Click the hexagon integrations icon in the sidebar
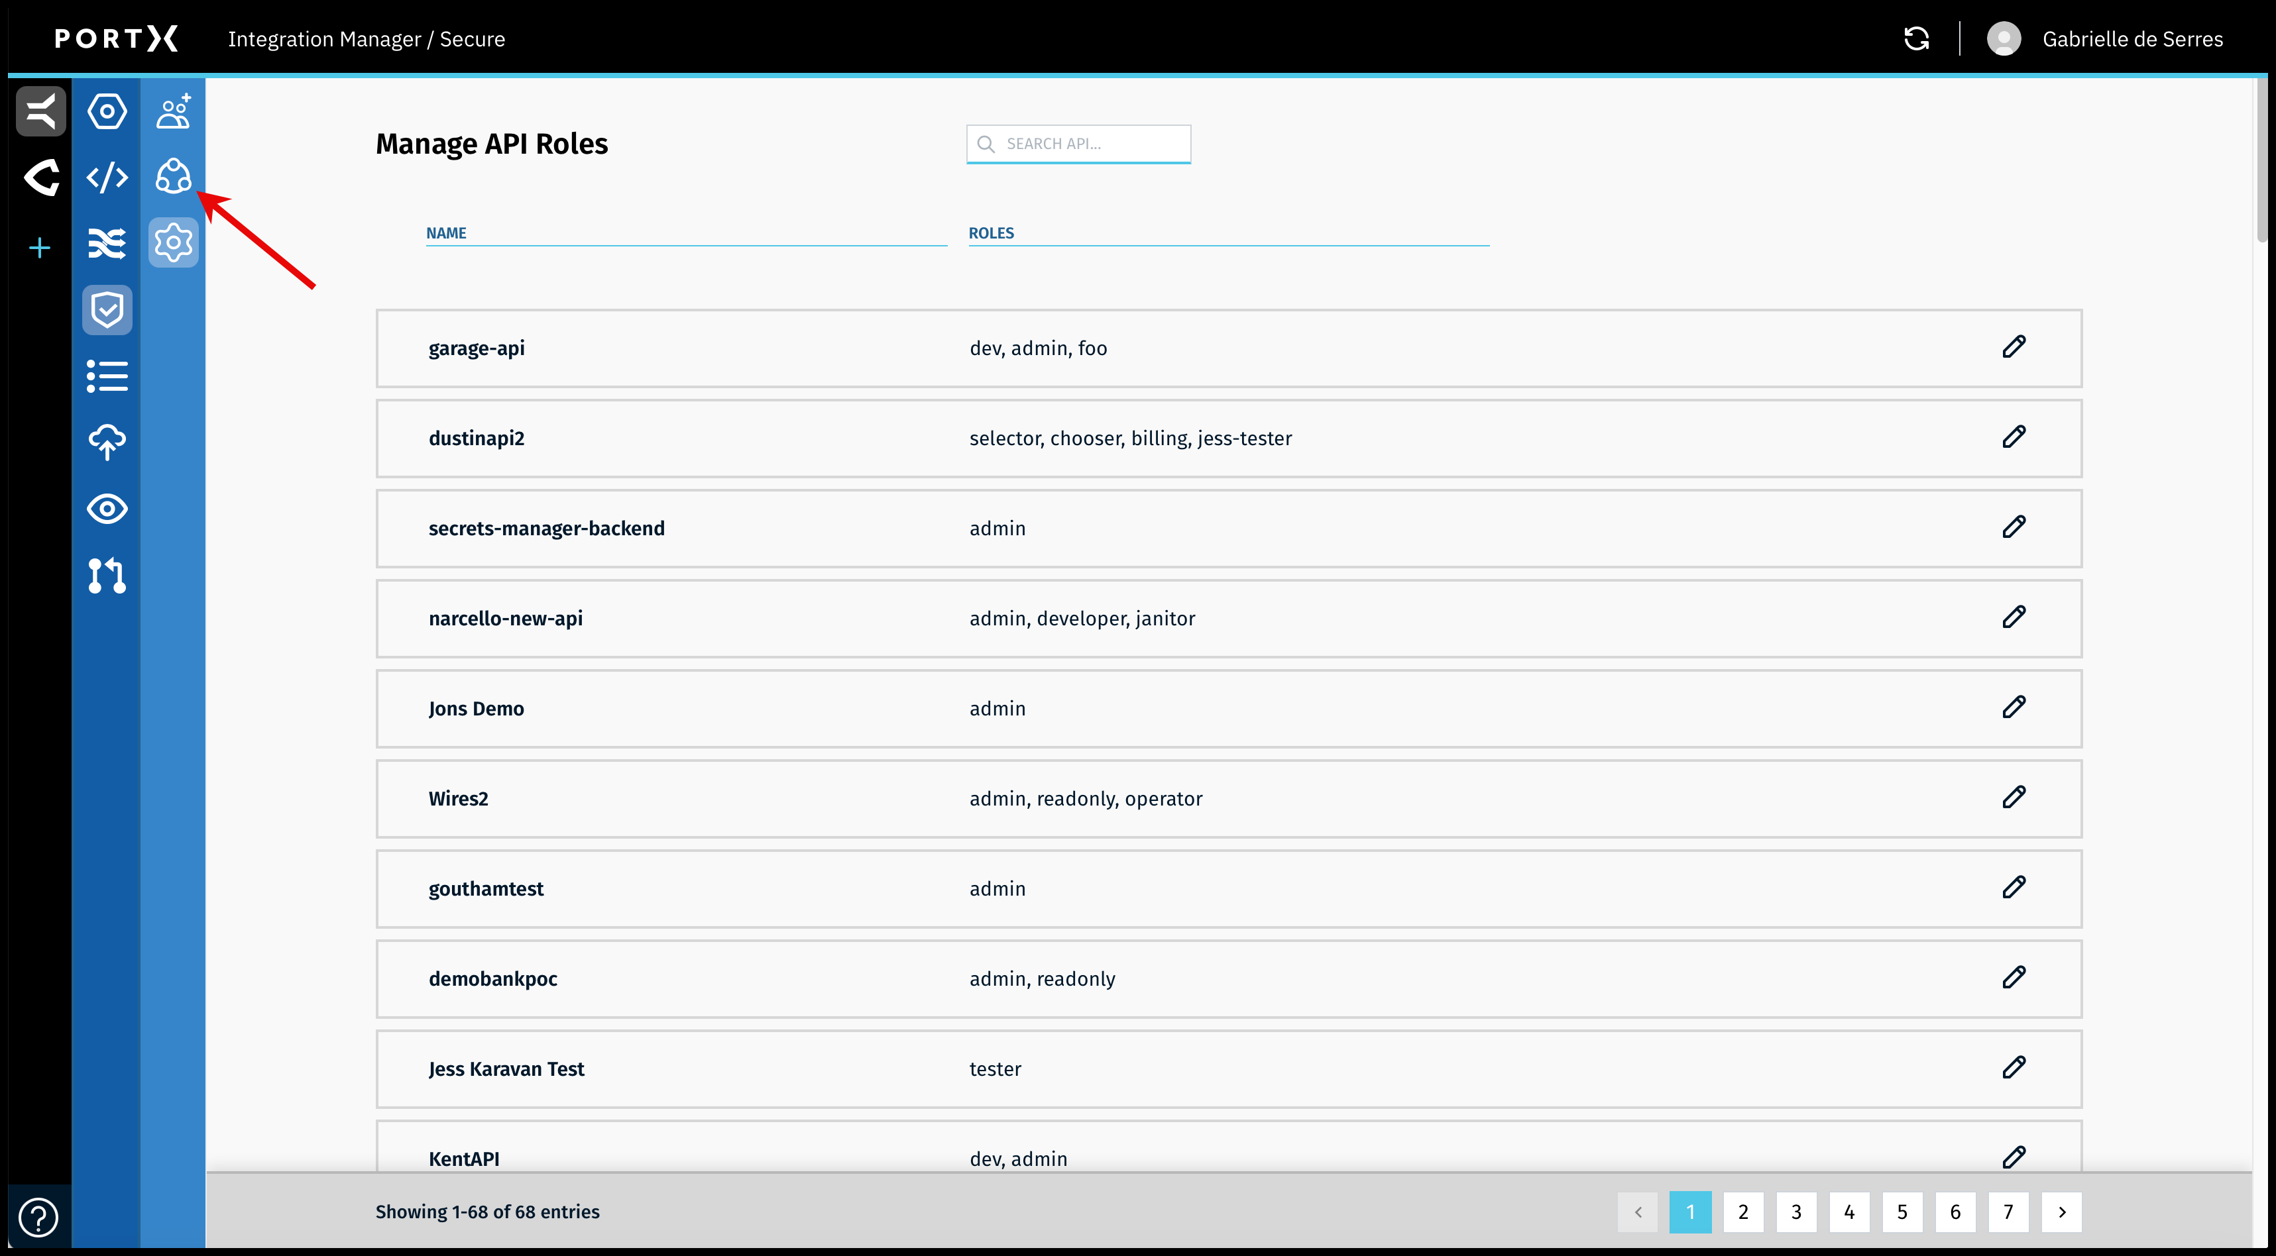 tap(107, 111)
